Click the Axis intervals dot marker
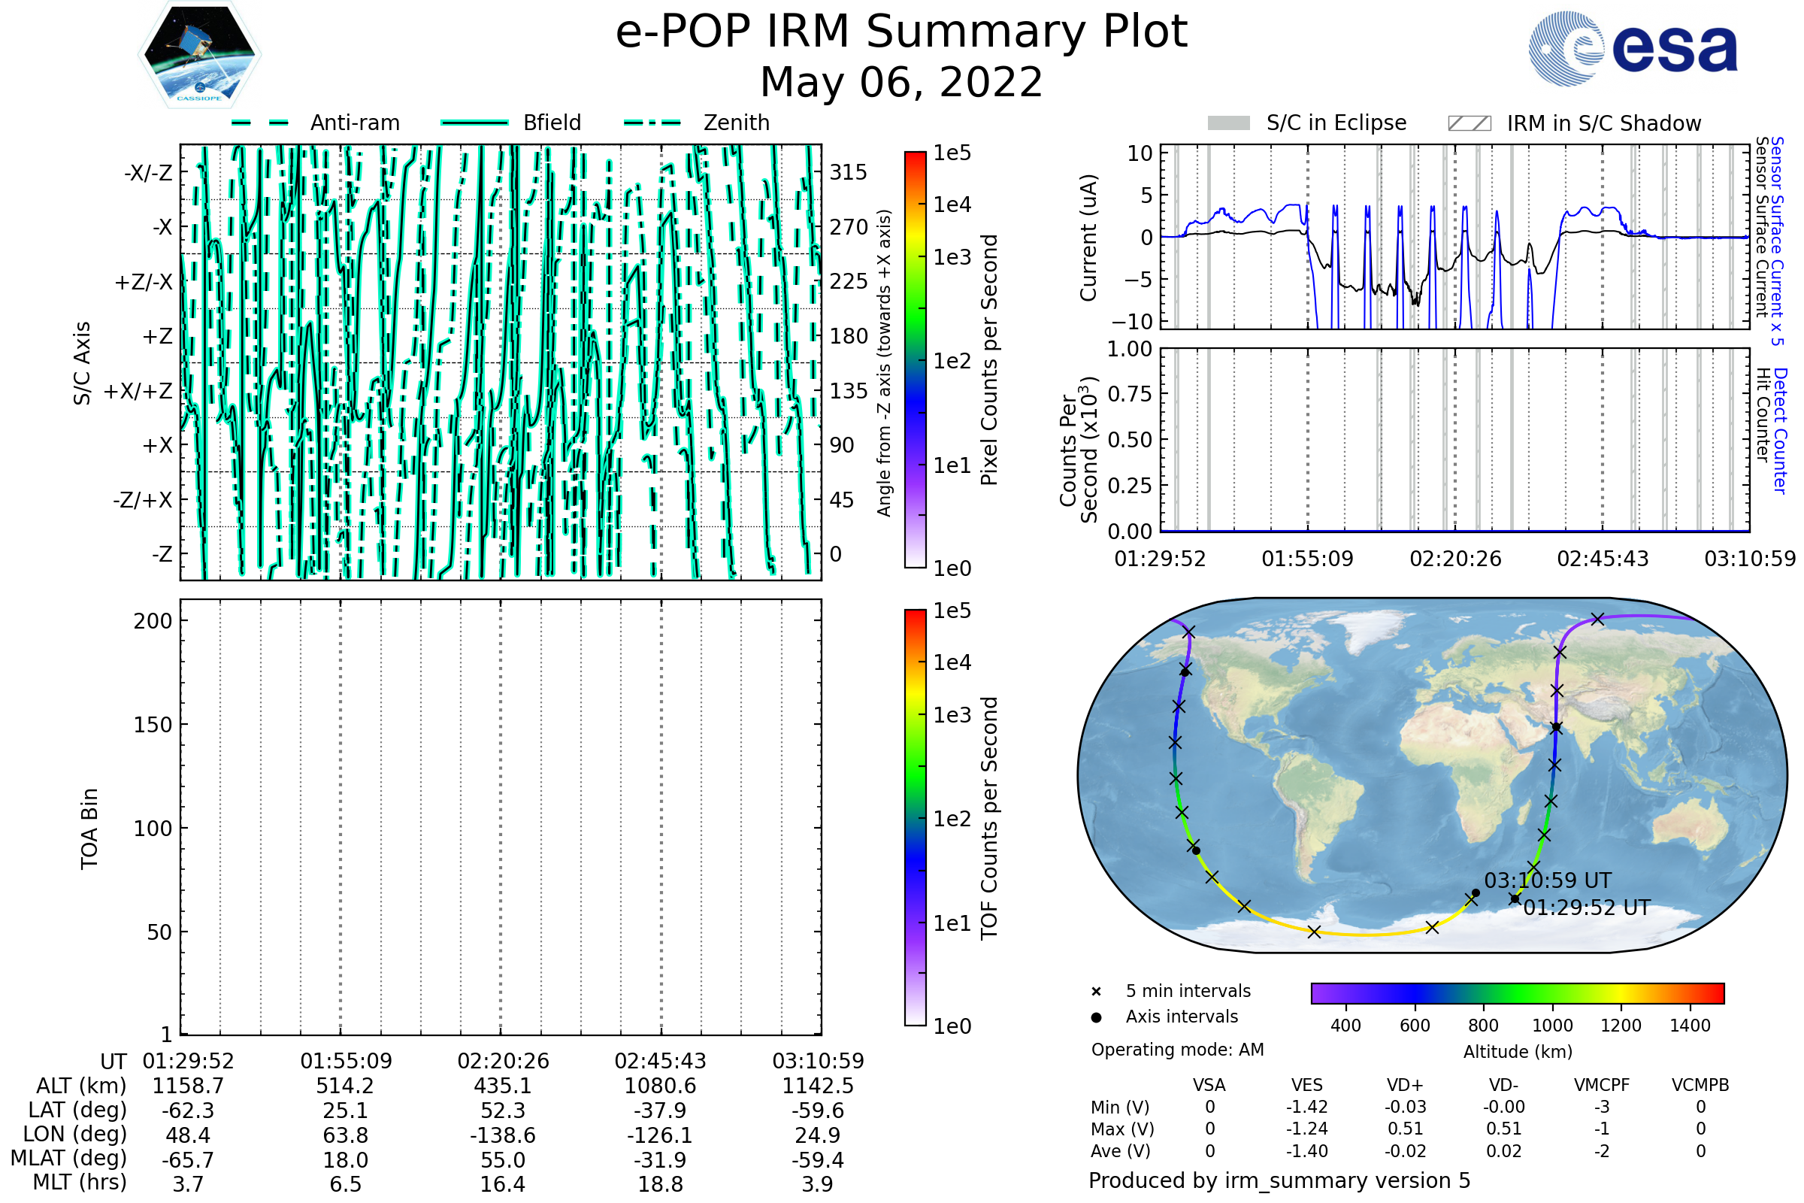Viewport: 1804px width, 1203px height. tap(1096, 1017)
